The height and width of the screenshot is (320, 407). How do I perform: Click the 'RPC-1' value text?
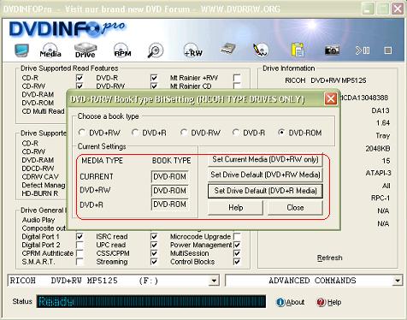click(x=380, y=198)
